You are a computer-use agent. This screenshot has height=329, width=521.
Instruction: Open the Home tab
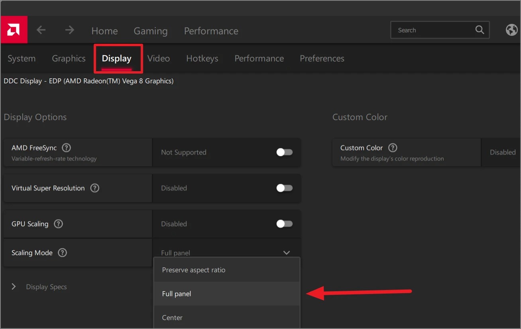[104, 31]
